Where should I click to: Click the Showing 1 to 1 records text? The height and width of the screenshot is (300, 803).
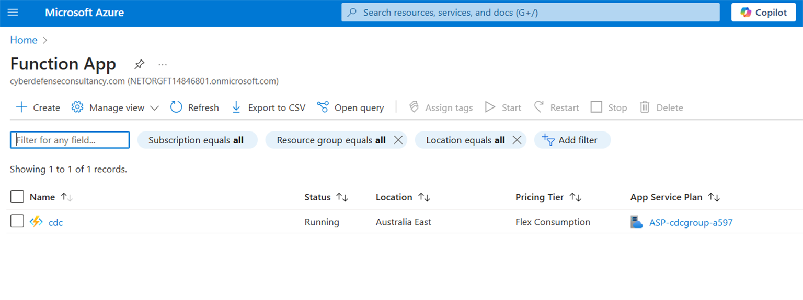tap(68, 169)
